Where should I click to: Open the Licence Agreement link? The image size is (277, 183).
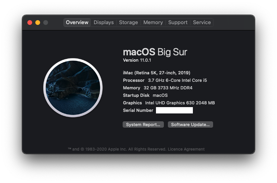pyautogui.click(x=186, y=149)
